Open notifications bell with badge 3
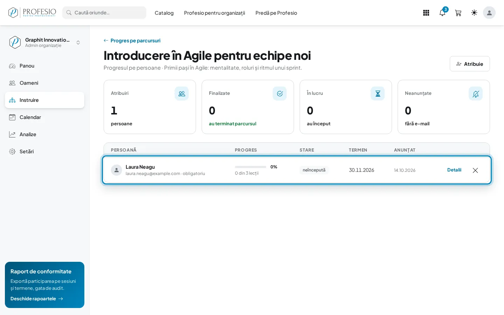Image resolution: width=504 pixels, height=315 pixels. pos(442,13)
